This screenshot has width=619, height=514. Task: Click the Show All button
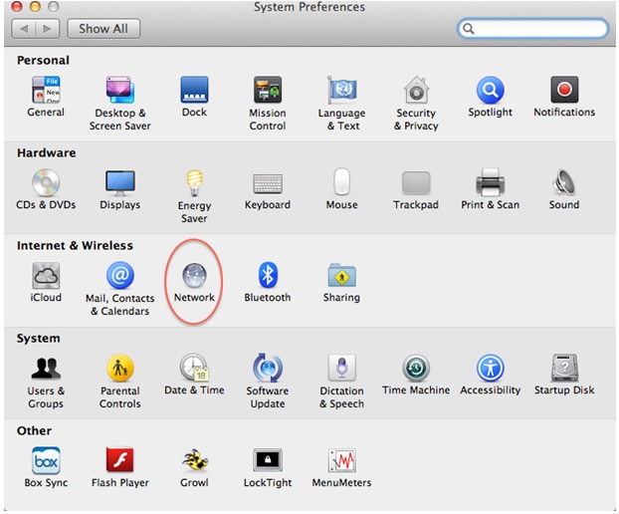point(103,29)
